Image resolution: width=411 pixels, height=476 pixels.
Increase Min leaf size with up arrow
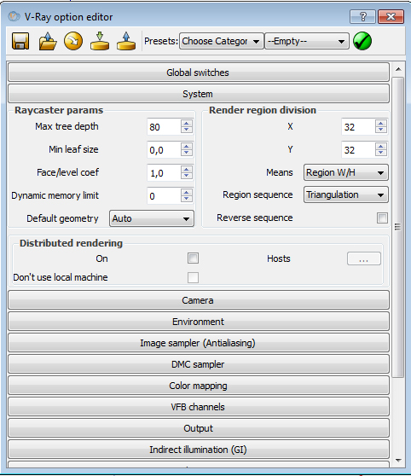pyautogui.click(x=187, y=146)
